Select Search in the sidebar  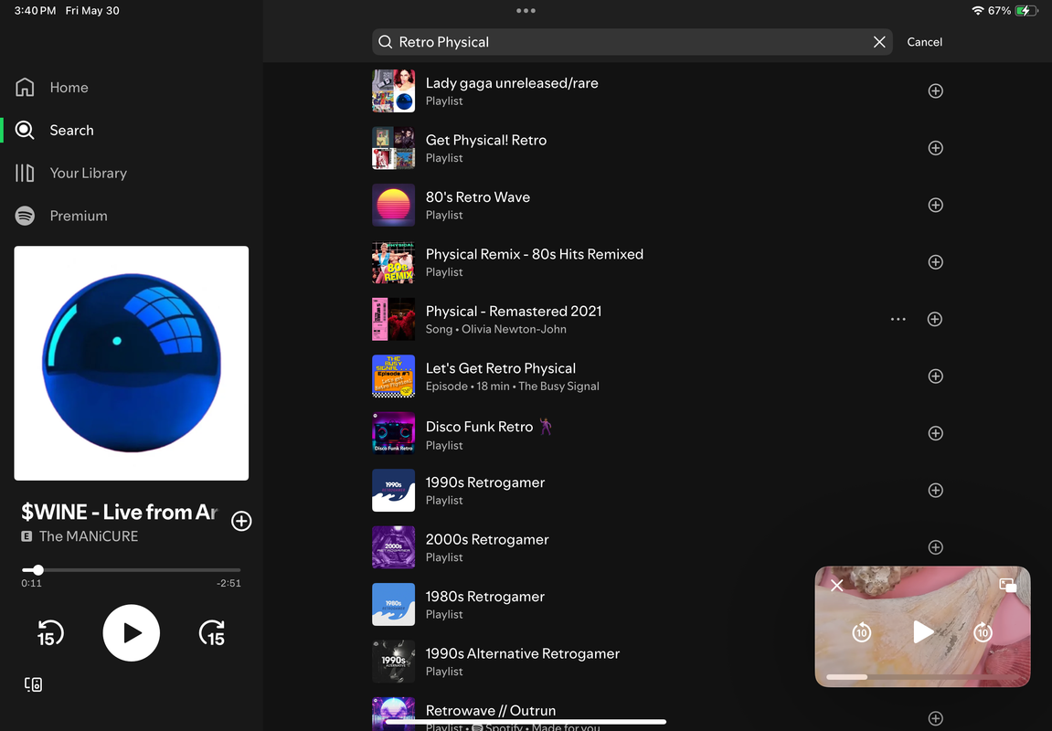coord(55,130)
